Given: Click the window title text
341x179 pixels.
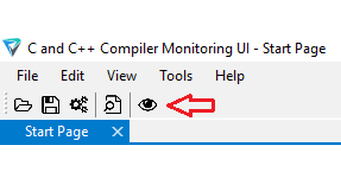Looking at the screenshot, I should click(176, 49).
